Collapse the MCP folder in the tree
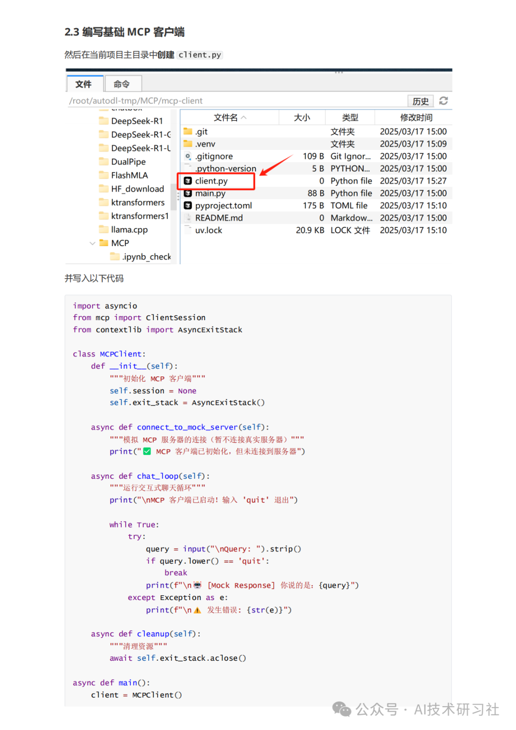The image size is (516, 730). (x=92, y=243)
